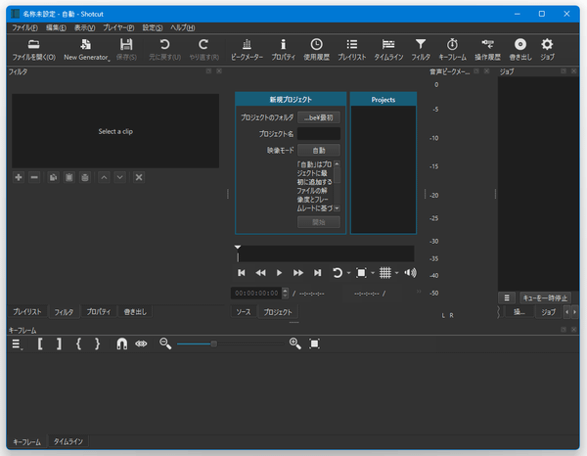Open the ファイル menu
Screen dimensions: 587x456
[x=24, y=27]
